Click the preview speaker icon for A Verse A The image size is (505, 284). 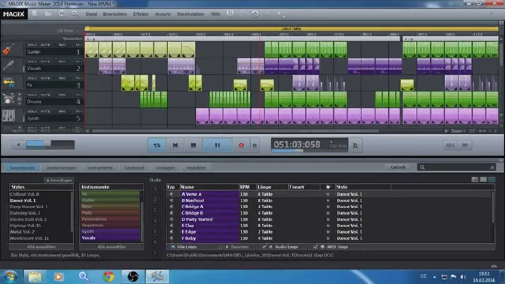171,194
